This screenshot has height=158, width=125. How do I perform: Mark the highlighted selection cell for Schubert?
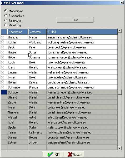(x=4, y=92)
